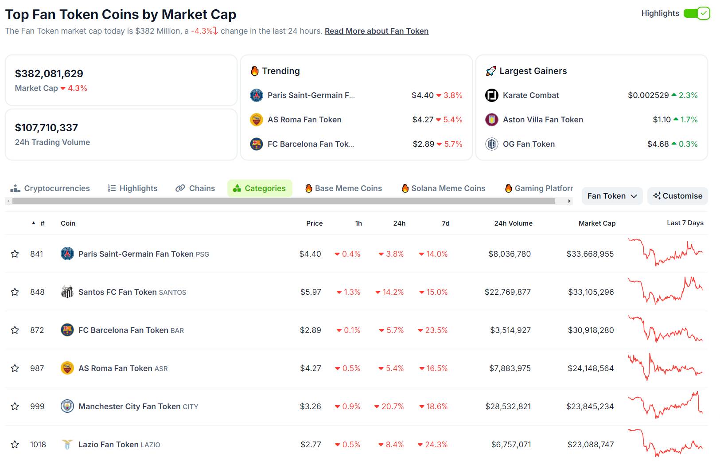This screenshot has height=461, width=720.
Task: Select the Categories tab
Action: [260, 188]
